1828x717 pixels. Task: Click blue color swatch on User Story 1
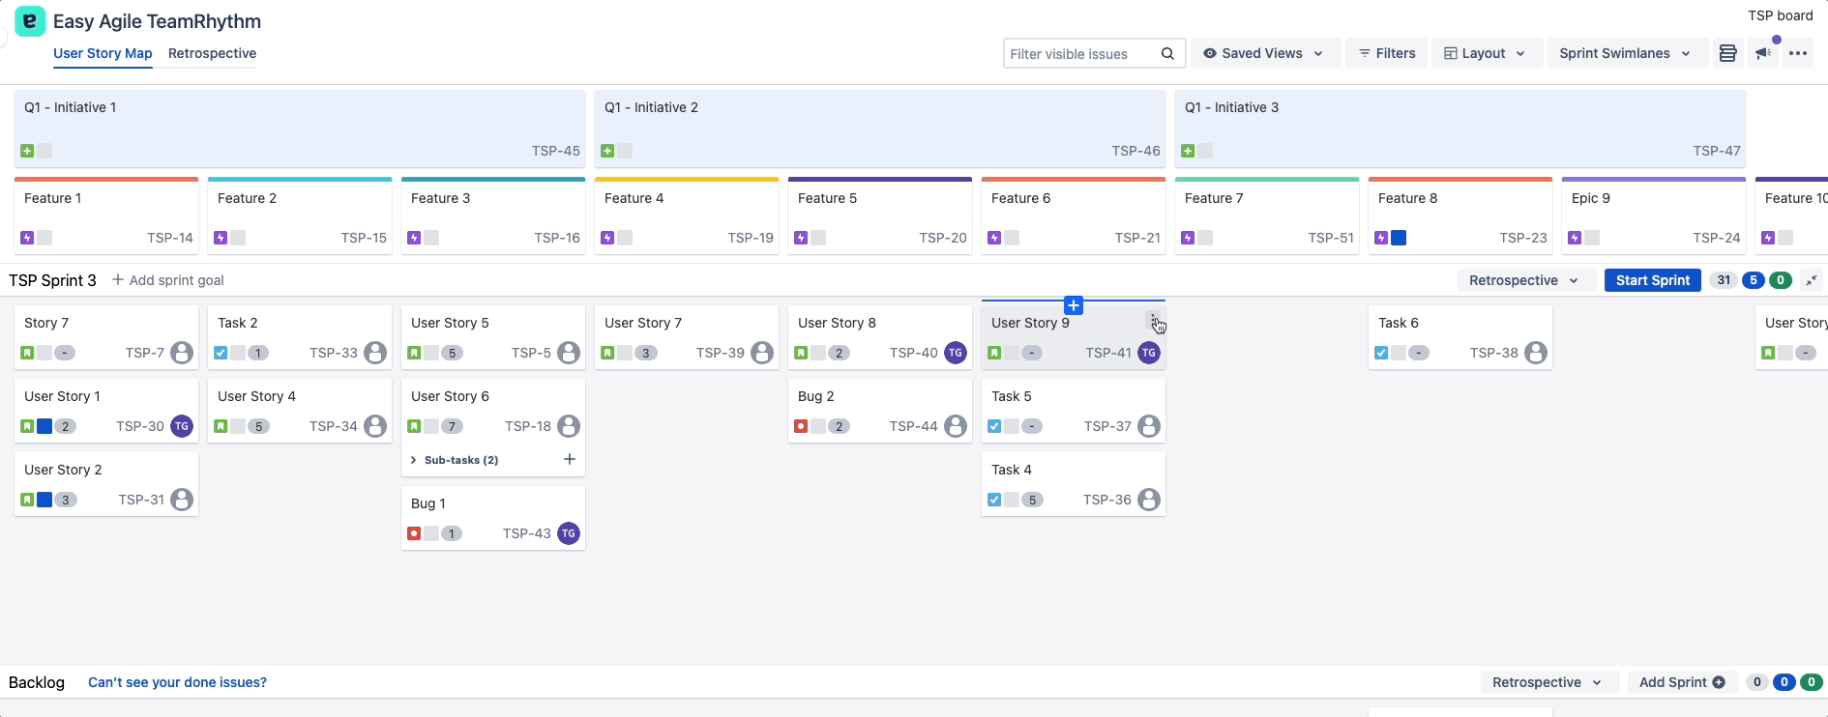tap(44, 426)
